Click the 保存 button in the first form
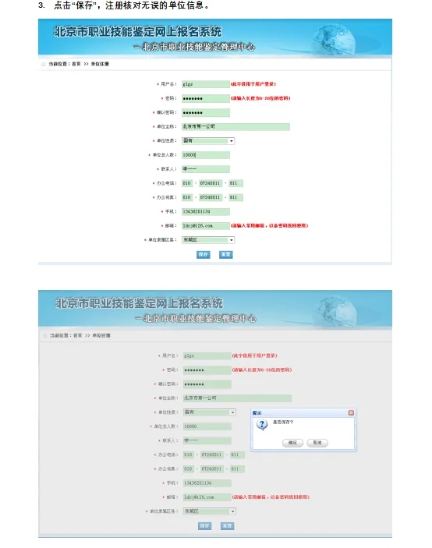Image resolution: width=432 pixels, height=548 pixels. point(203,254)
